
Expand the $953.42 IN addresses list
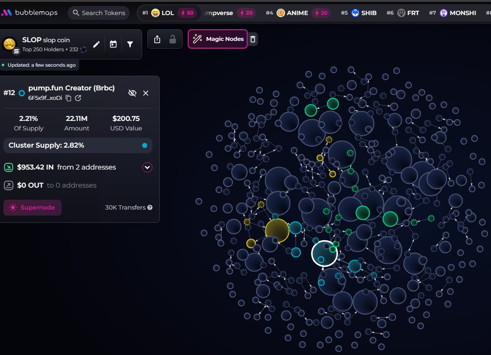click(147, 167)
